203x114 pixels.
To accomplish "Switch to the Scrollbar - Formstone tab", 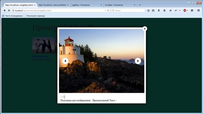I will [114, 5].
